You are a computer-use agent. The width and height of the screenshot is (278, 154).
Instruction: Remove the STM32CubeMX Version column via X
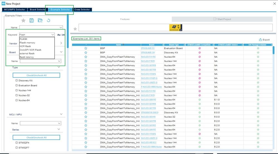[x=242, y=45]
